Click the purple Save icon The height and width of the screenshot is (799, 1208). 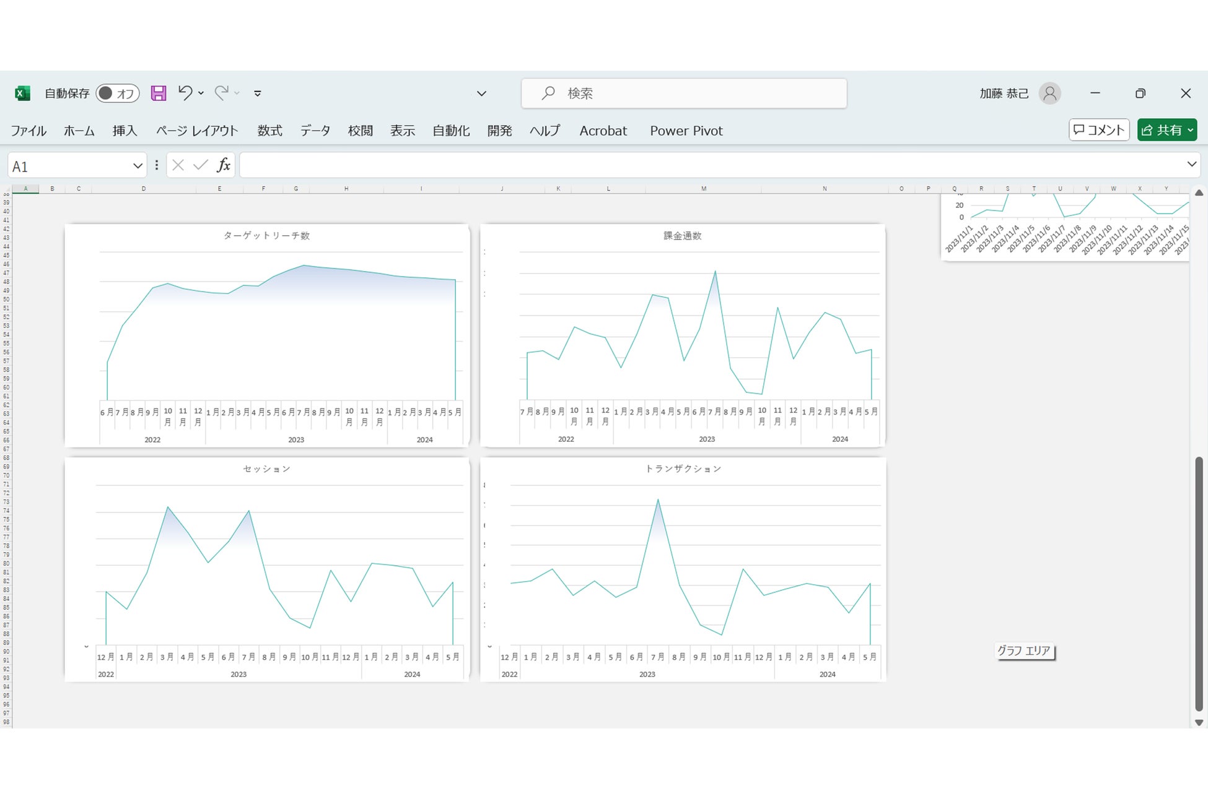[x=159, y=93]
